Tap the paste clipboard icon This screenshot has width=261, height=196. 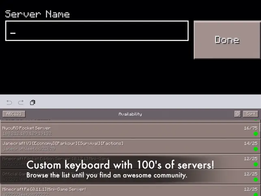tap(32, 102)
